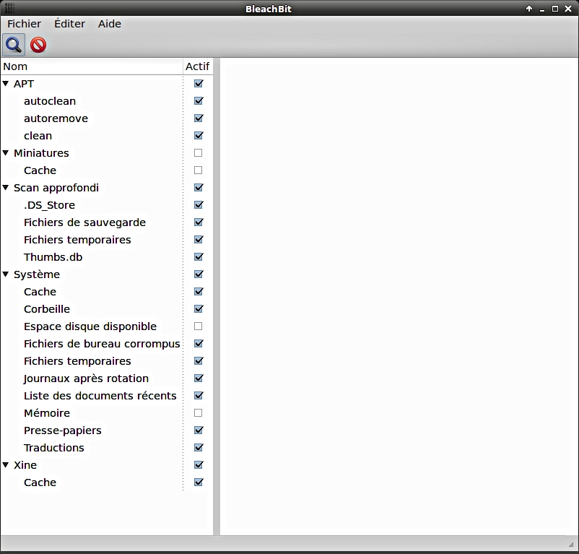Click the pane divider handle

(217, 296)
